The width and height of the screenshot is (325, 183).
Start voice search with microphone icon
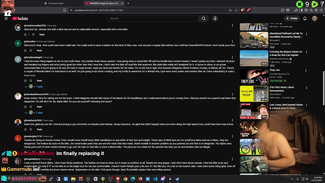(x=215, y=18)
